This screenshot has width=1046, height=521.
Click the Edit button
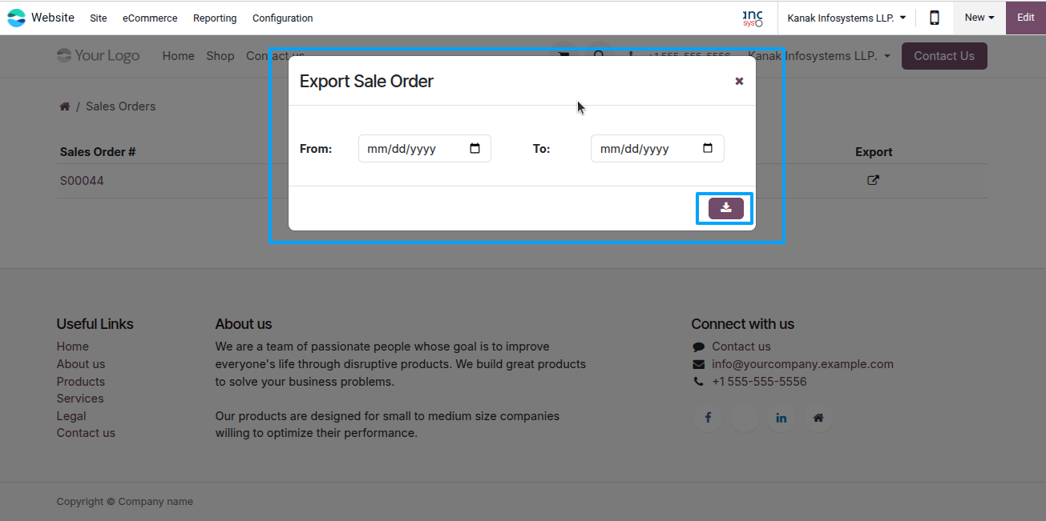pos(1026,18)
